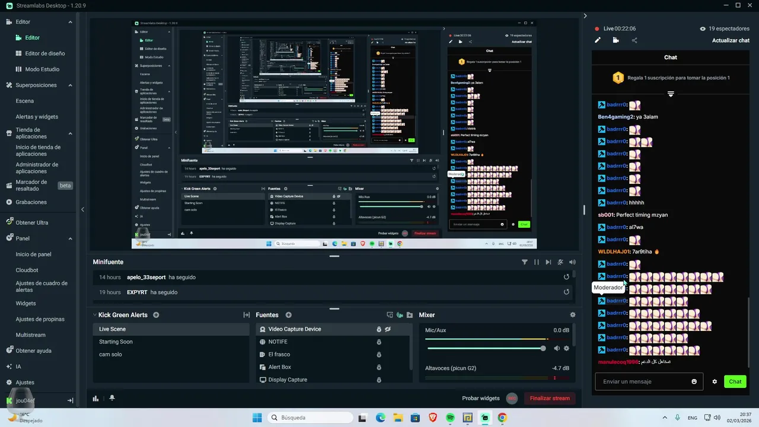Screen dimensions: 759x427
Task: Open Mixer advanced settings gear
Action: (x=573, y=315)
